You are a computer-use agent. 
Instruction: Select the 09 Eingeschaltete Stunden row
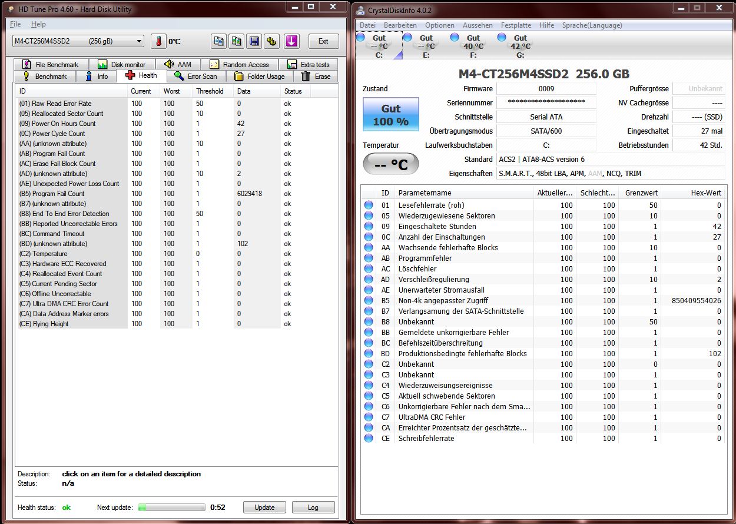(x=543, y=226)
